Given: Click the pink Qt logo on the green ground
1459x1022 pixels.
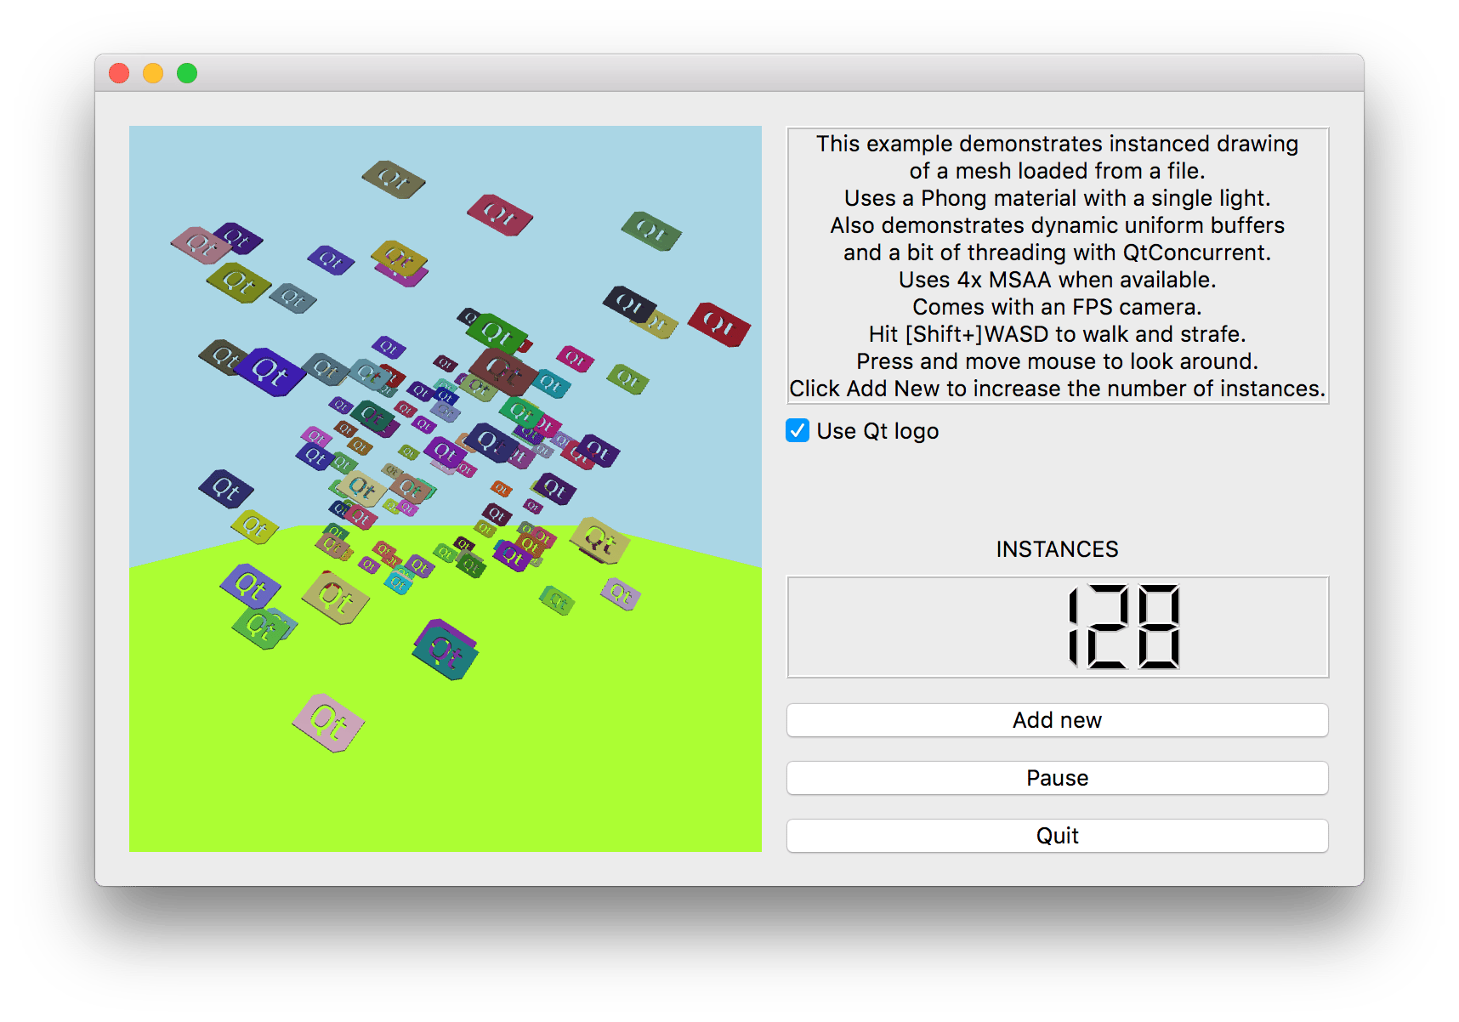Looking at the screenshot, I should tap(328, 723).
